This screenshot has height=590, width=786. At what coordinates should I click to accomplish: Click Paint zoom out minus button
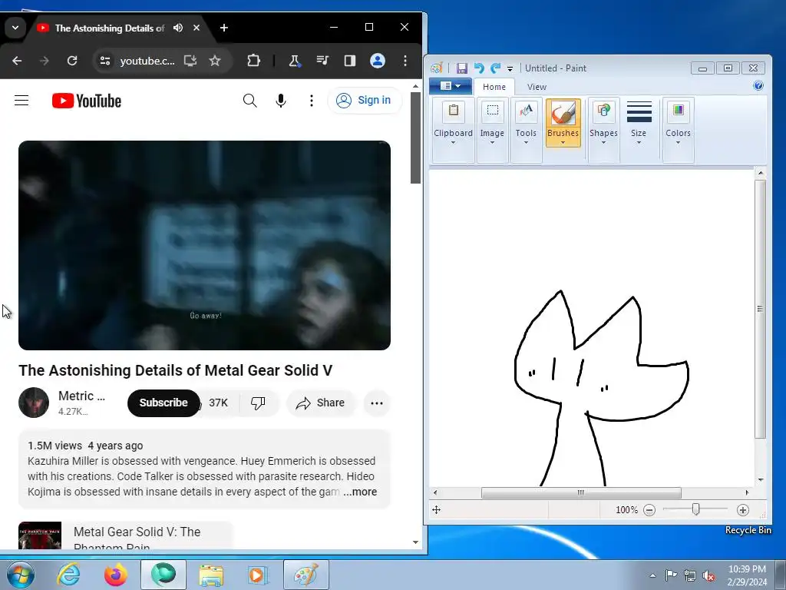649,510
